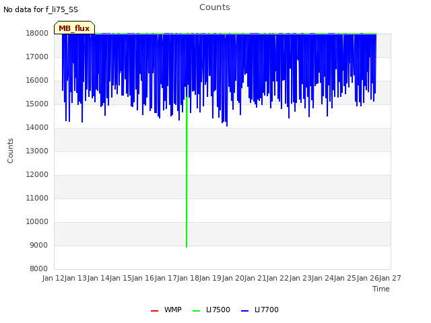The width and height of the screenshot is (431, 323).
Task: Click the 18000 y-axis tick label
Action: [37, 33]
